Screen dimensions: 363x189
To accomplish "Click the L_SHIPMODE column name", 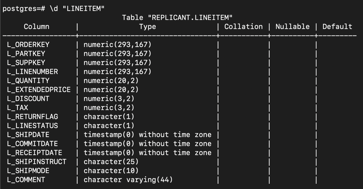I will pos(28,171).
